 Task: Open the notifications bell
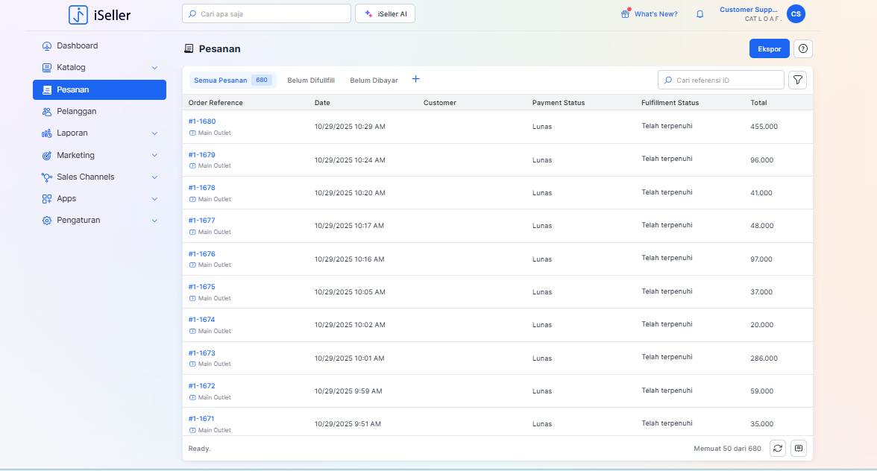tap(700, 14)
